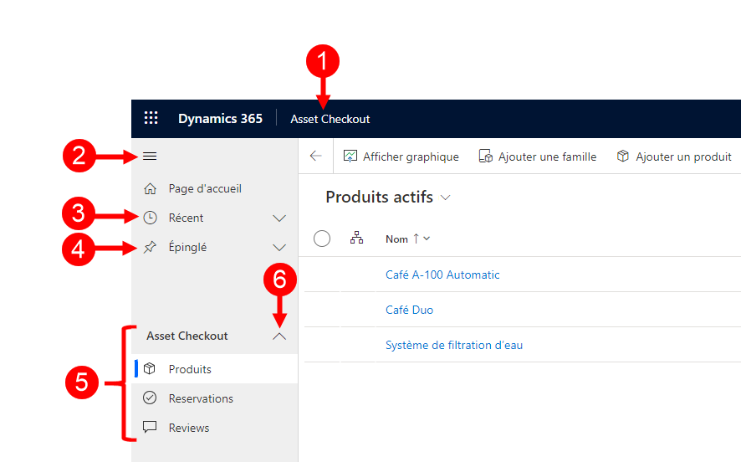
Task: Open the Produits actifs view selector
Action: point(388,198)
